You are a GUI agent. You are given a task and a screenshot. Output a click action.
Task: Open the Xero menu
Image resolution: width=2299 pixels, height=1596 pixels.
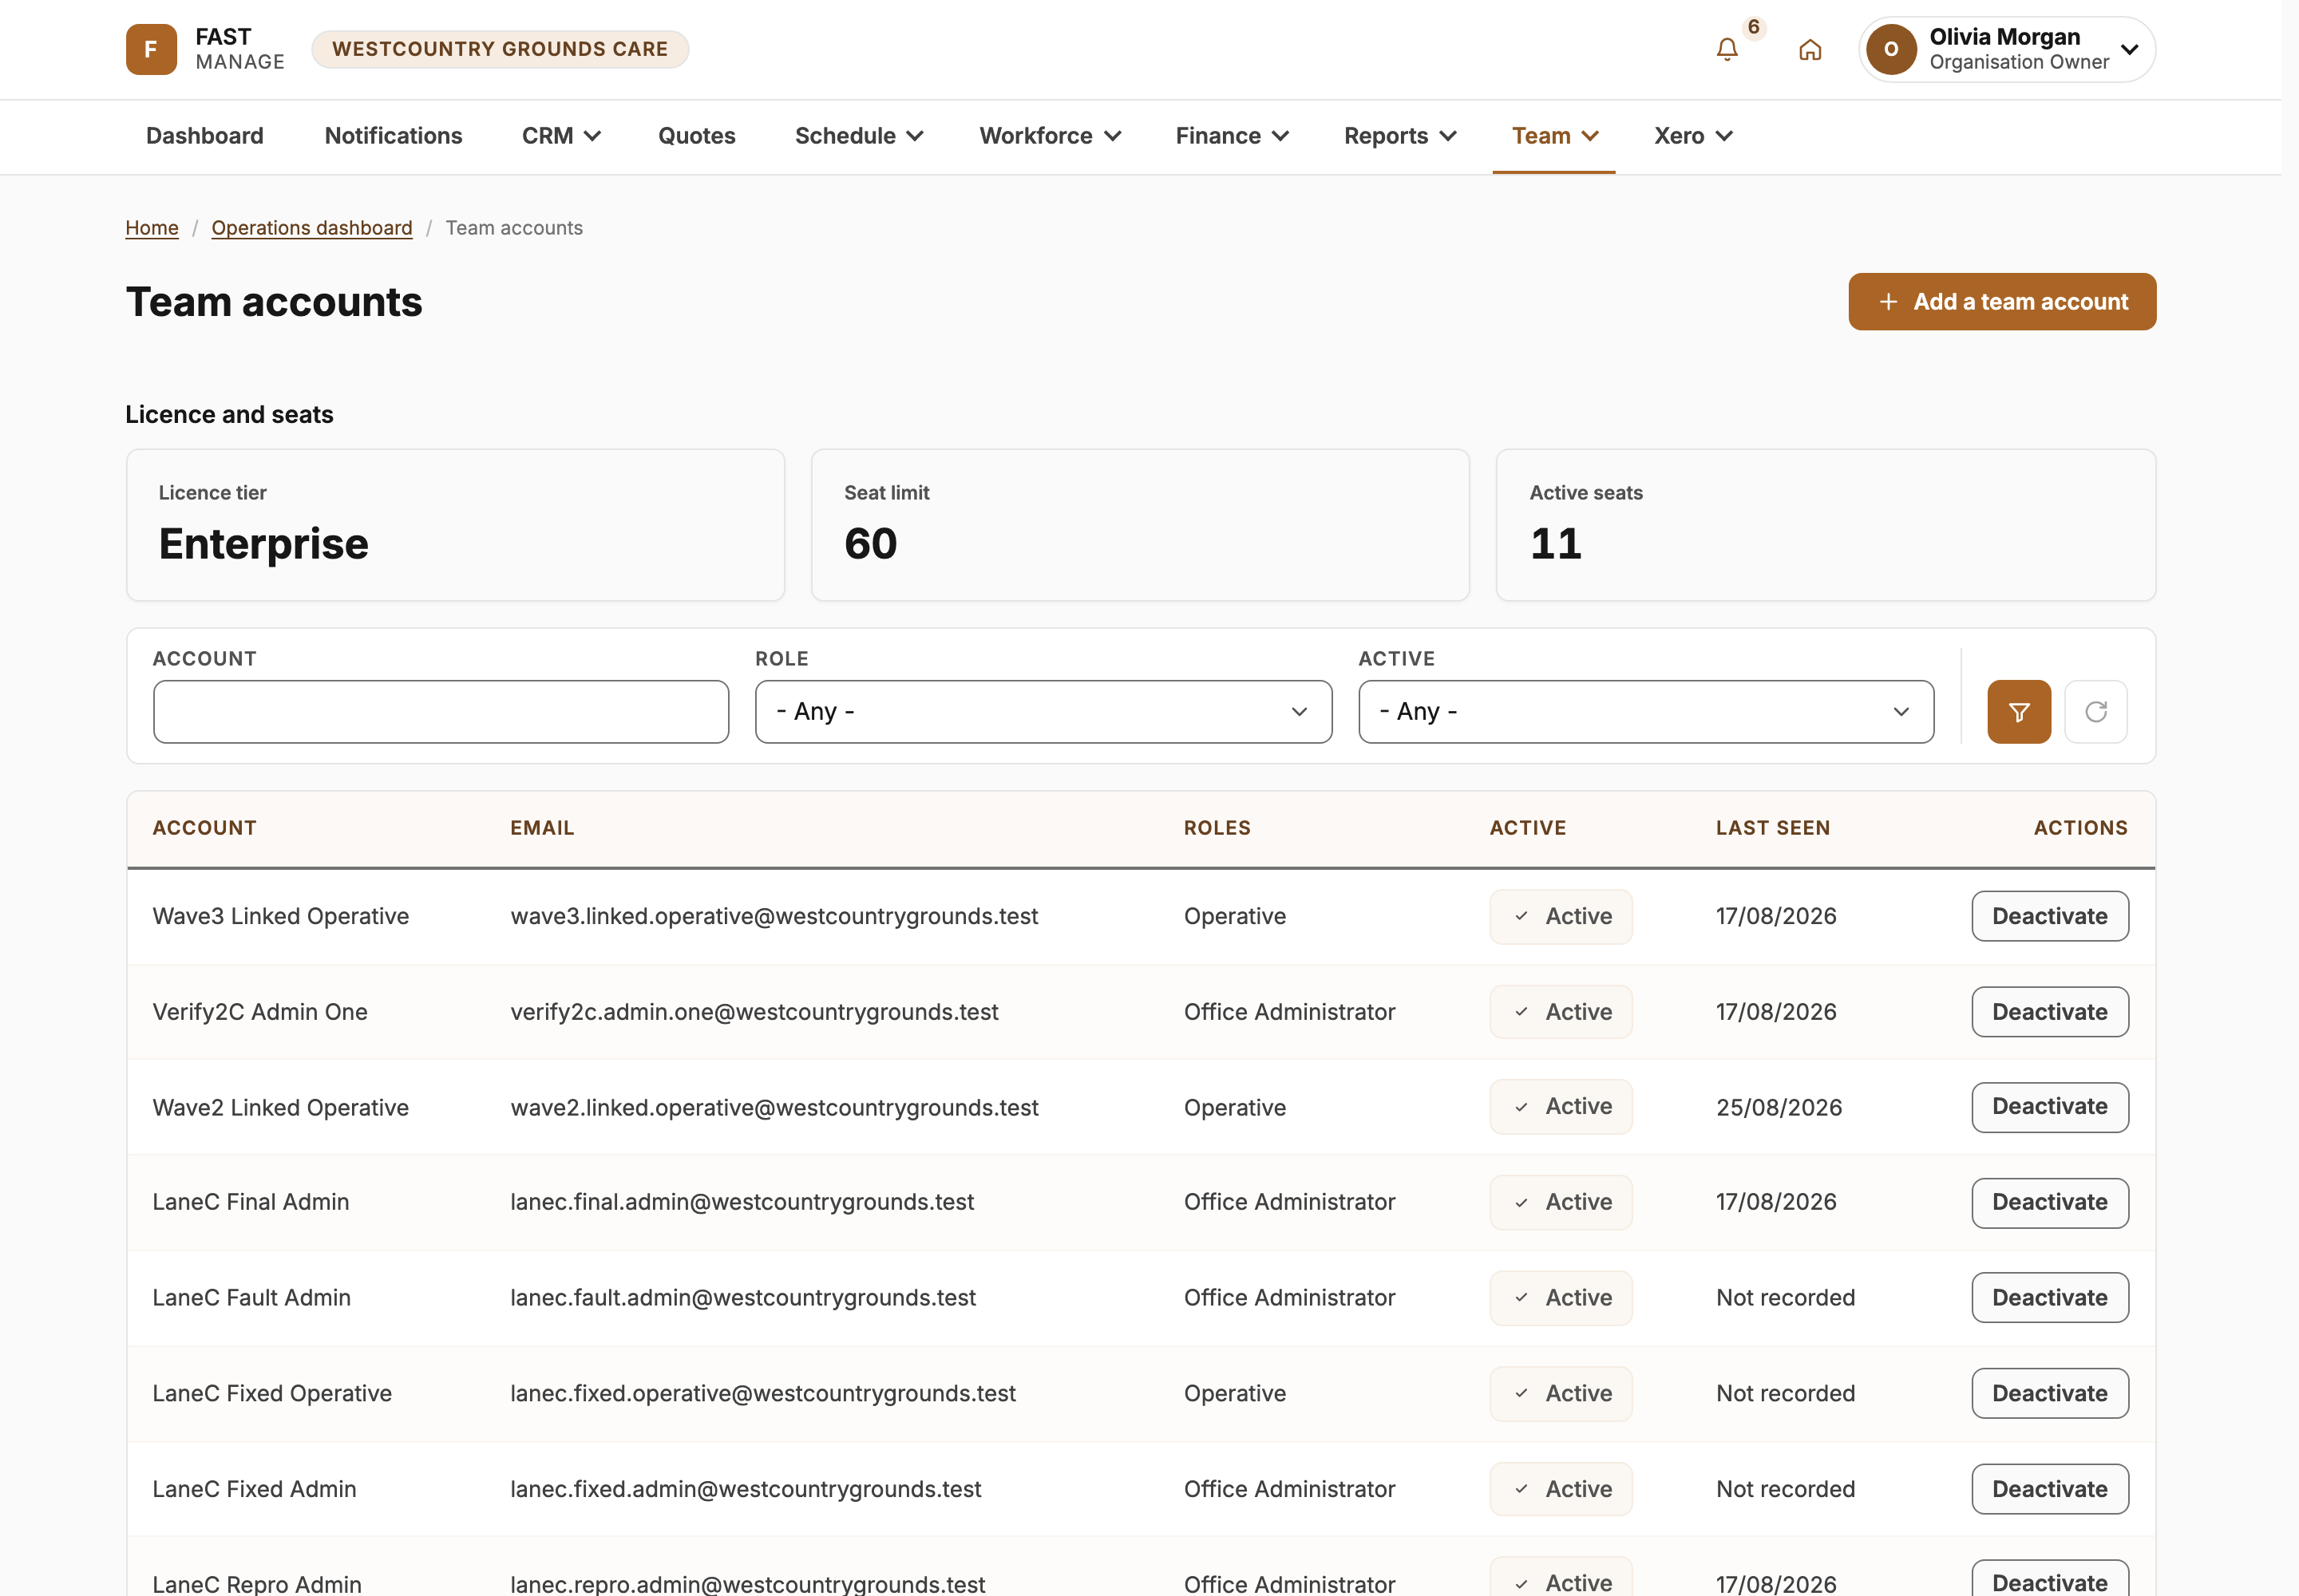(1693, 136)
